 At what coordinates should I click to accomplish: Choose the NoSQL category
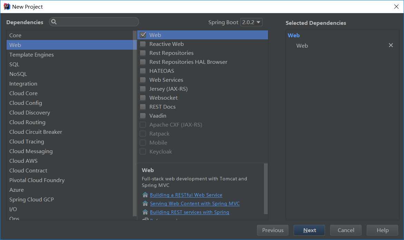pos(70,74)
